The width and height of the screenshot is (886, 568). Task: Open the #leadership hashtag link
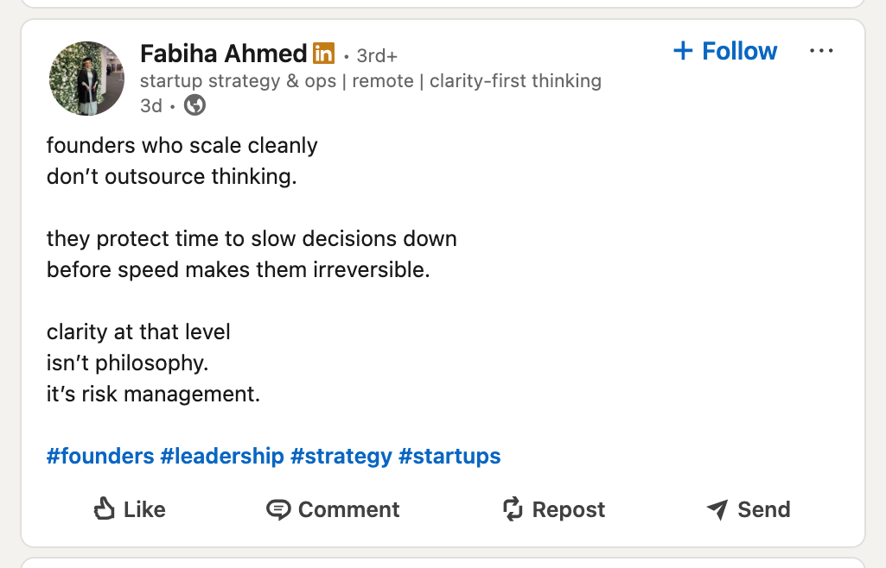pos(223,456)
